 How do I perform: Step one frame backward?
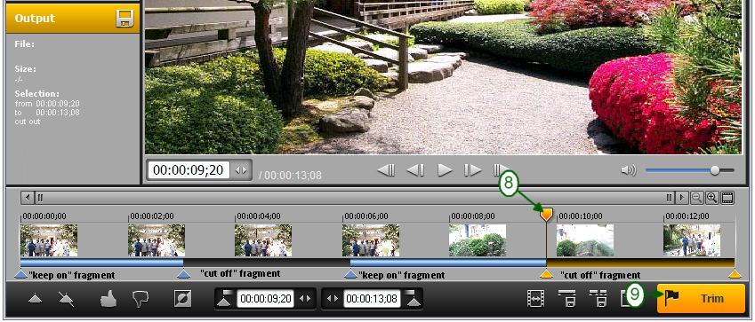click(415, 170)
